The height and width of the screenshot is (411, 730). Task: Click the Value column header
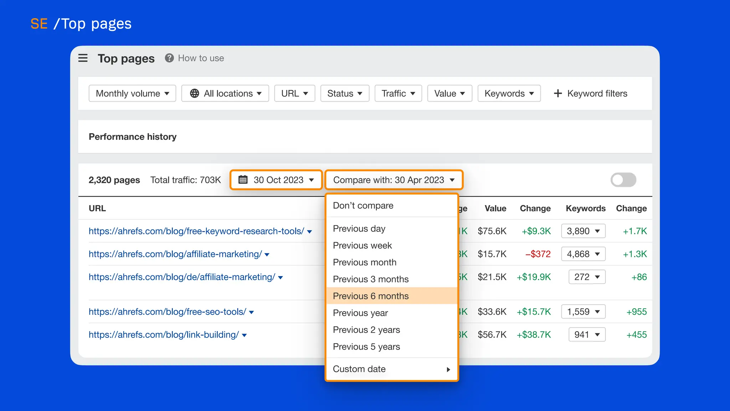495,208
